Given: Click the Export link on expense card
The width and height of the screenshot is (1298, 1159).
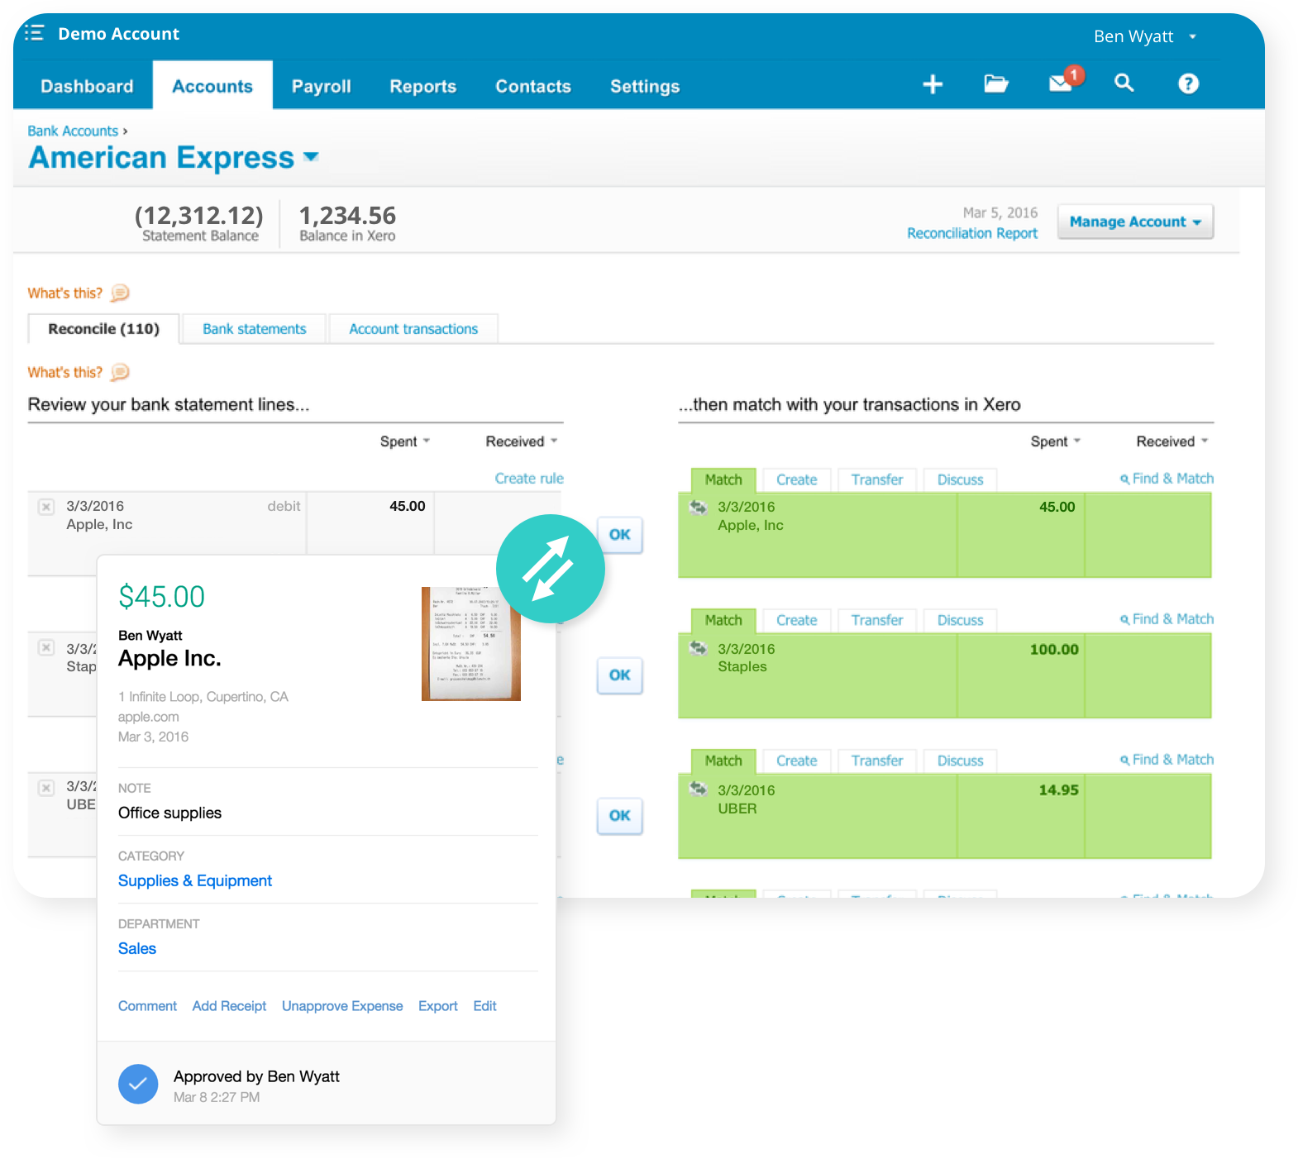Looking at the screenshot, I should (x=437, y=1006).
